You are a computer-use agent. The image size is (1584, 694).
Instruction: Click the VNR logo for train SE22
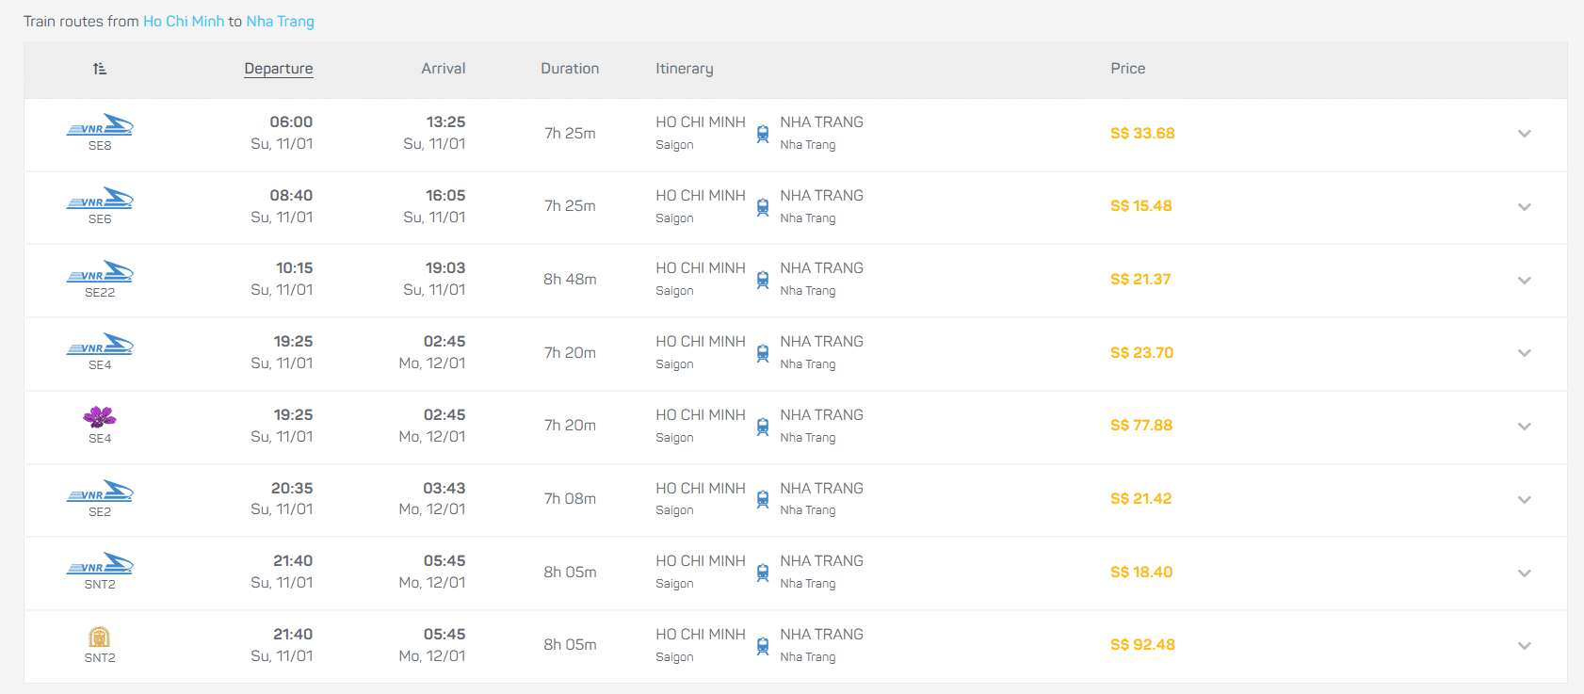click(x=100, y=272)
